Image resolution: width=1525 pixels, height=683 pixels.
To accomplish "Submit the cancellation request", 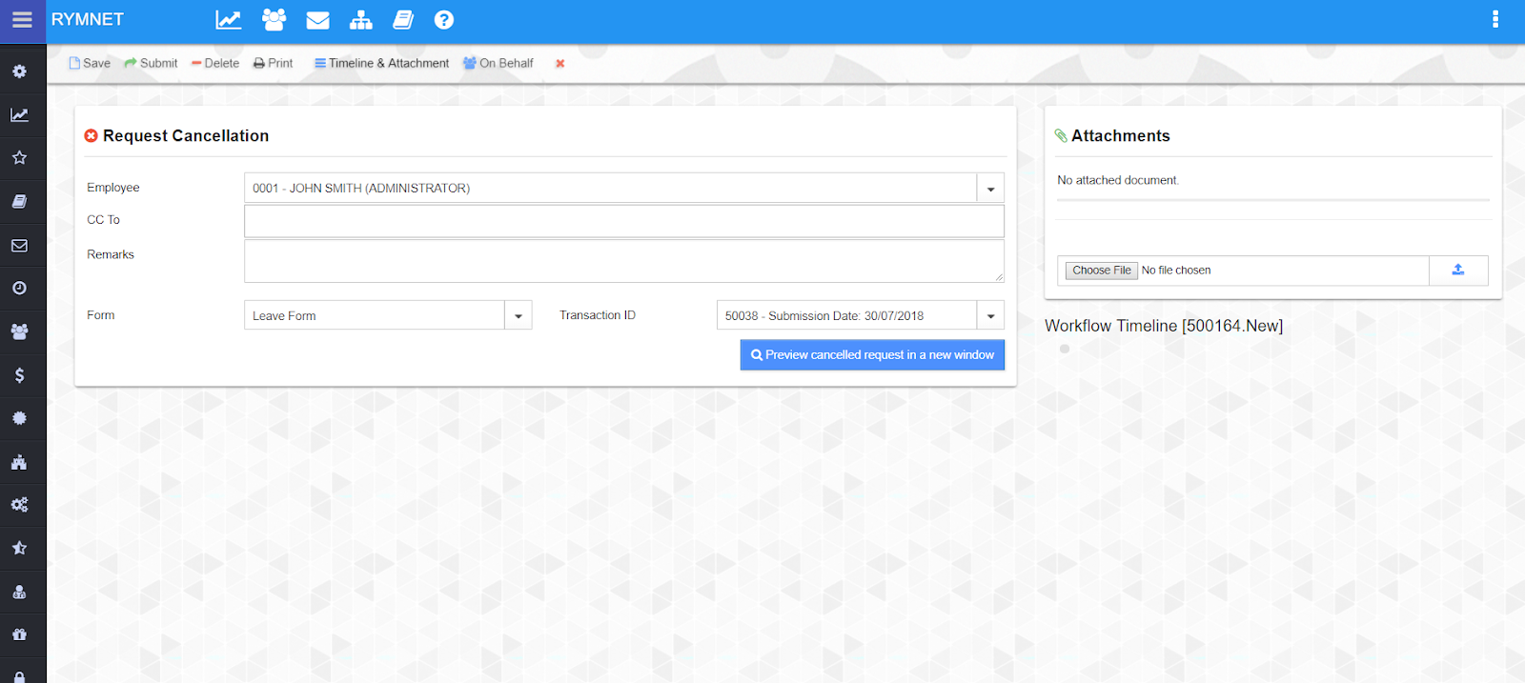I will [151, 64].
